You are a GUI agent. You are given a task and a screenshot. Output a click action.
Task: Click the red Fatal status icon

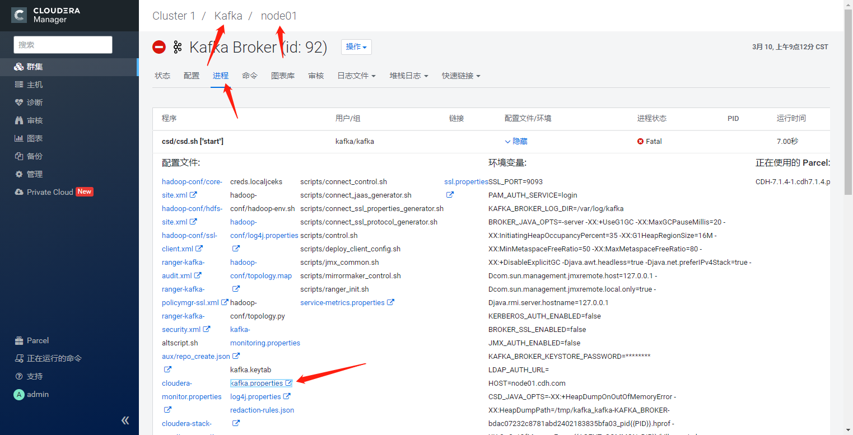point(640,142)
